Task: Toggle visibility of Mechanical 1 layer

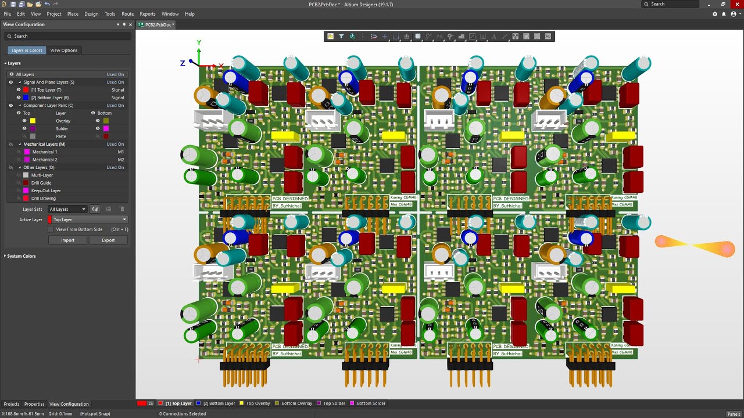Action: pyautogui.click(x=19, y=152)
